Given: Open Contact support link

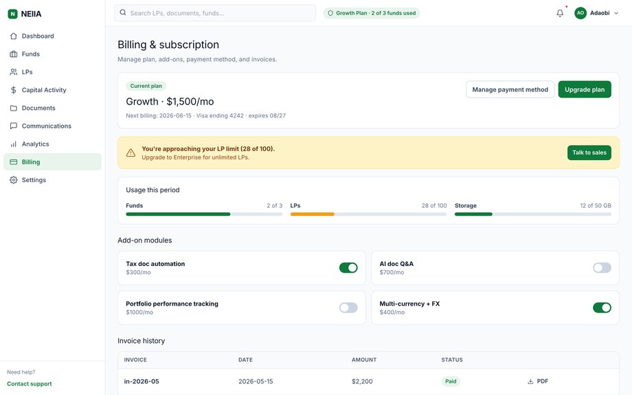Looking at the screenshot, I should (x=30, y=384).
